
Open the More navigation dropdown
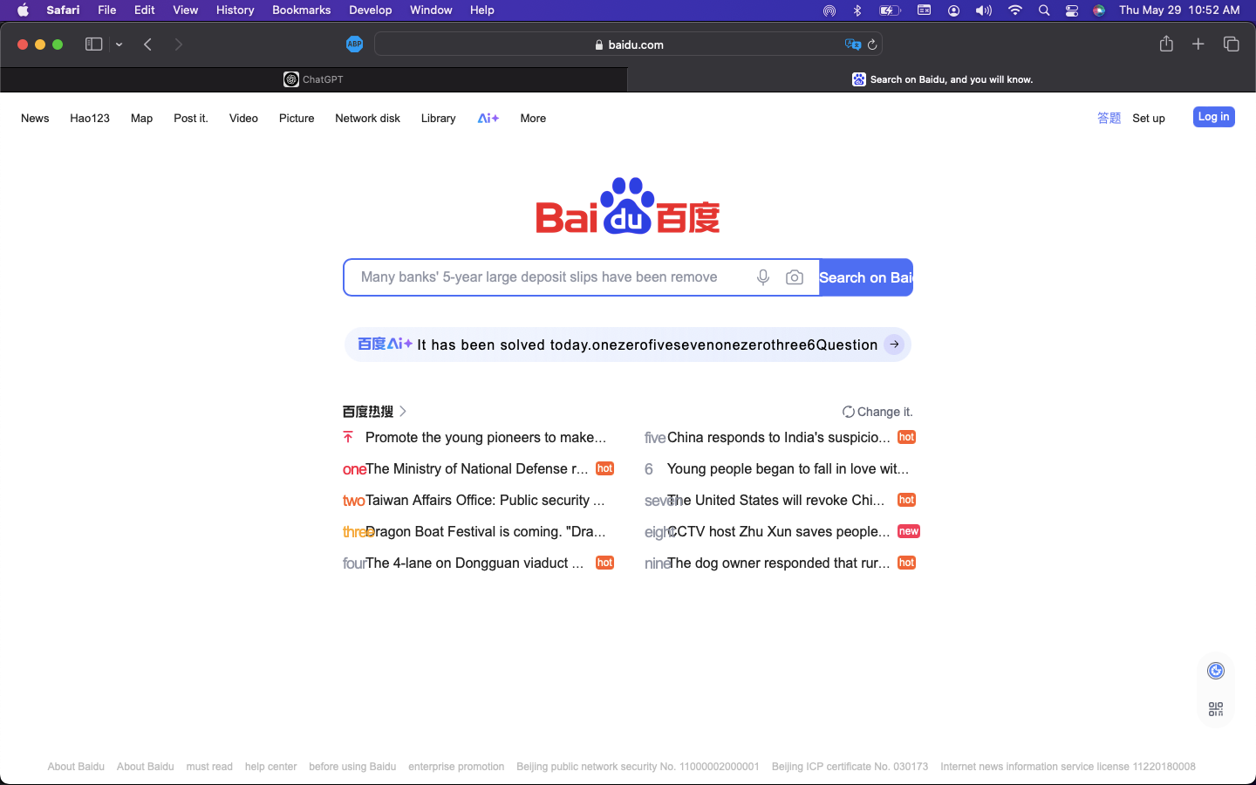533,119
